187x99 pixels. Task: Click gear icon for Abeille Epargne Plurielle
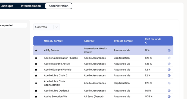[x=169, y=70]
